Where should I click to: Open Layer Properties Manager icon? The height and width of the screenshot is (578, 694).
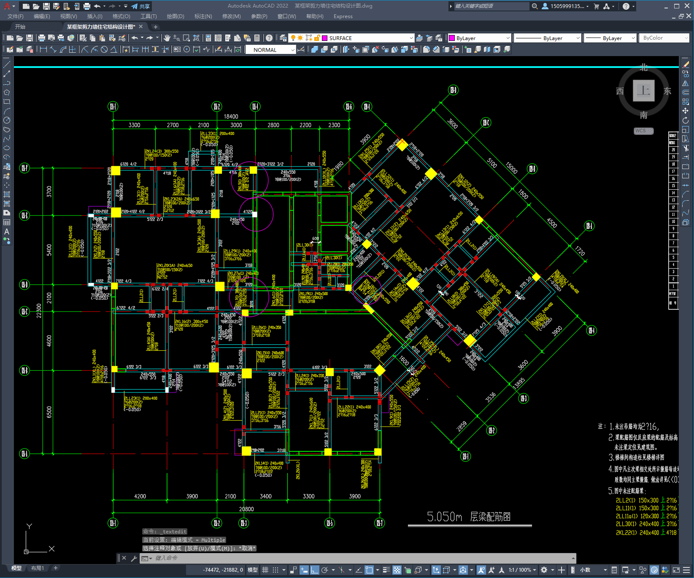(283, 38)
